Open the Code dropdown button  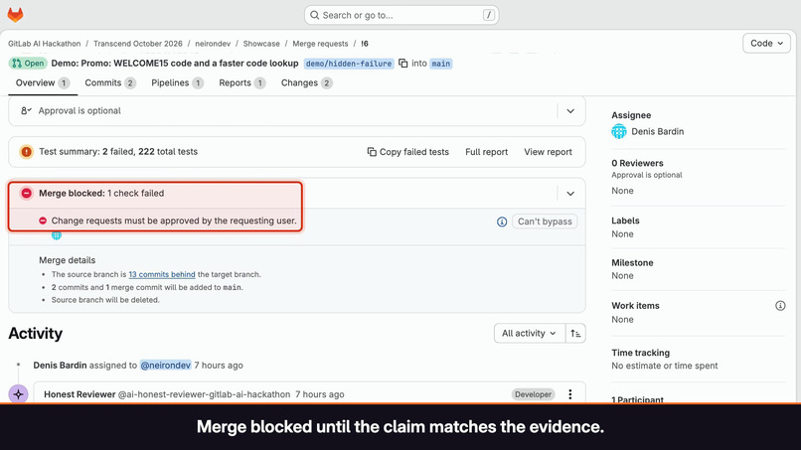(766, 44)
